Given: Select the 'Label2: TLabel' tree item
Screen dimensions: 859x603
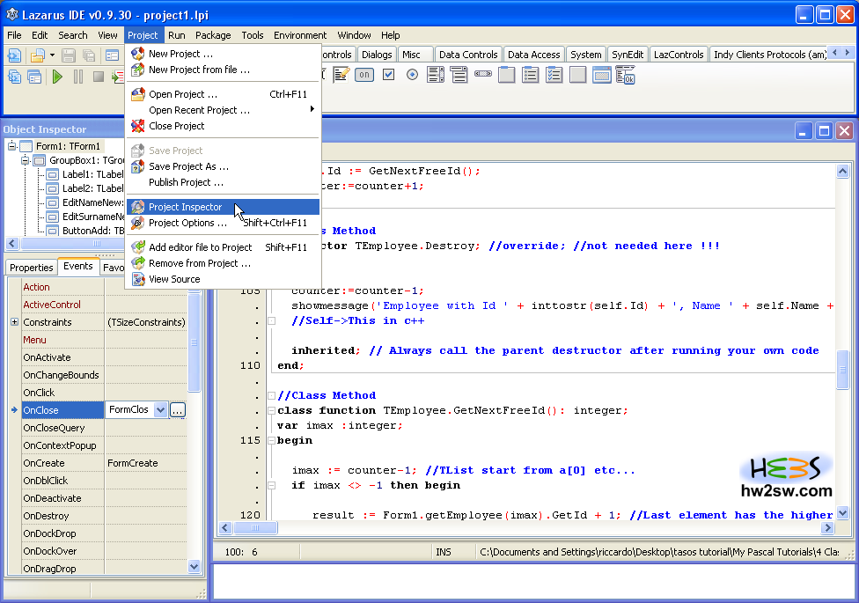Looking at the screenshot, I should coord(92,188).
